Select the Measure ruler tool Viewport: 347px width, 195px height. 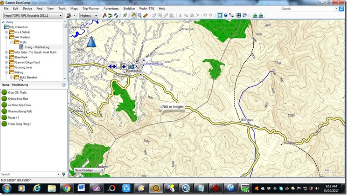145,15
